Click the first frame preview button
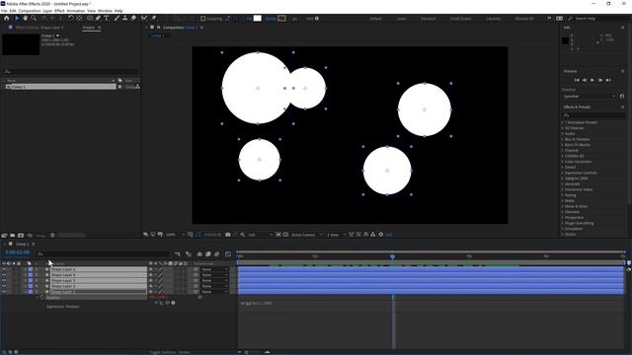The width and height of the screenshot is (632, 355). 577,80
